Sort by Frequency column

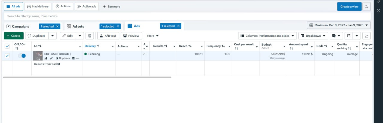(x=215, y=46)
